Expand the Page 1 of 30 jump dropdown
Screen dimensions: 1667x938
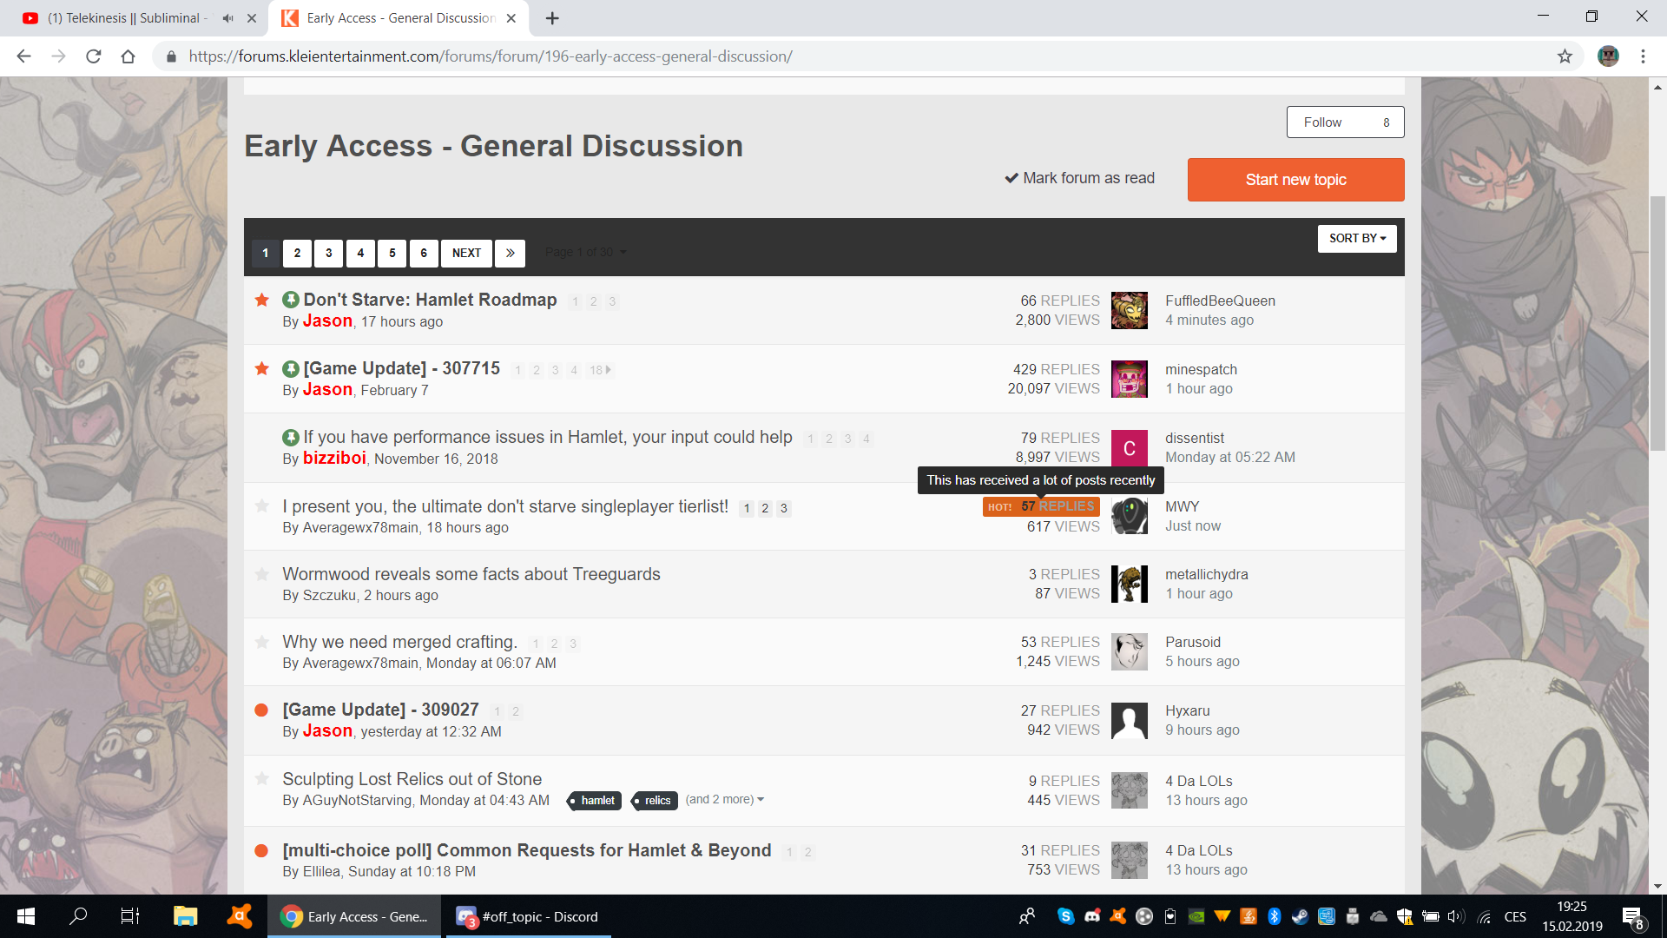click(x=585, y=253)
